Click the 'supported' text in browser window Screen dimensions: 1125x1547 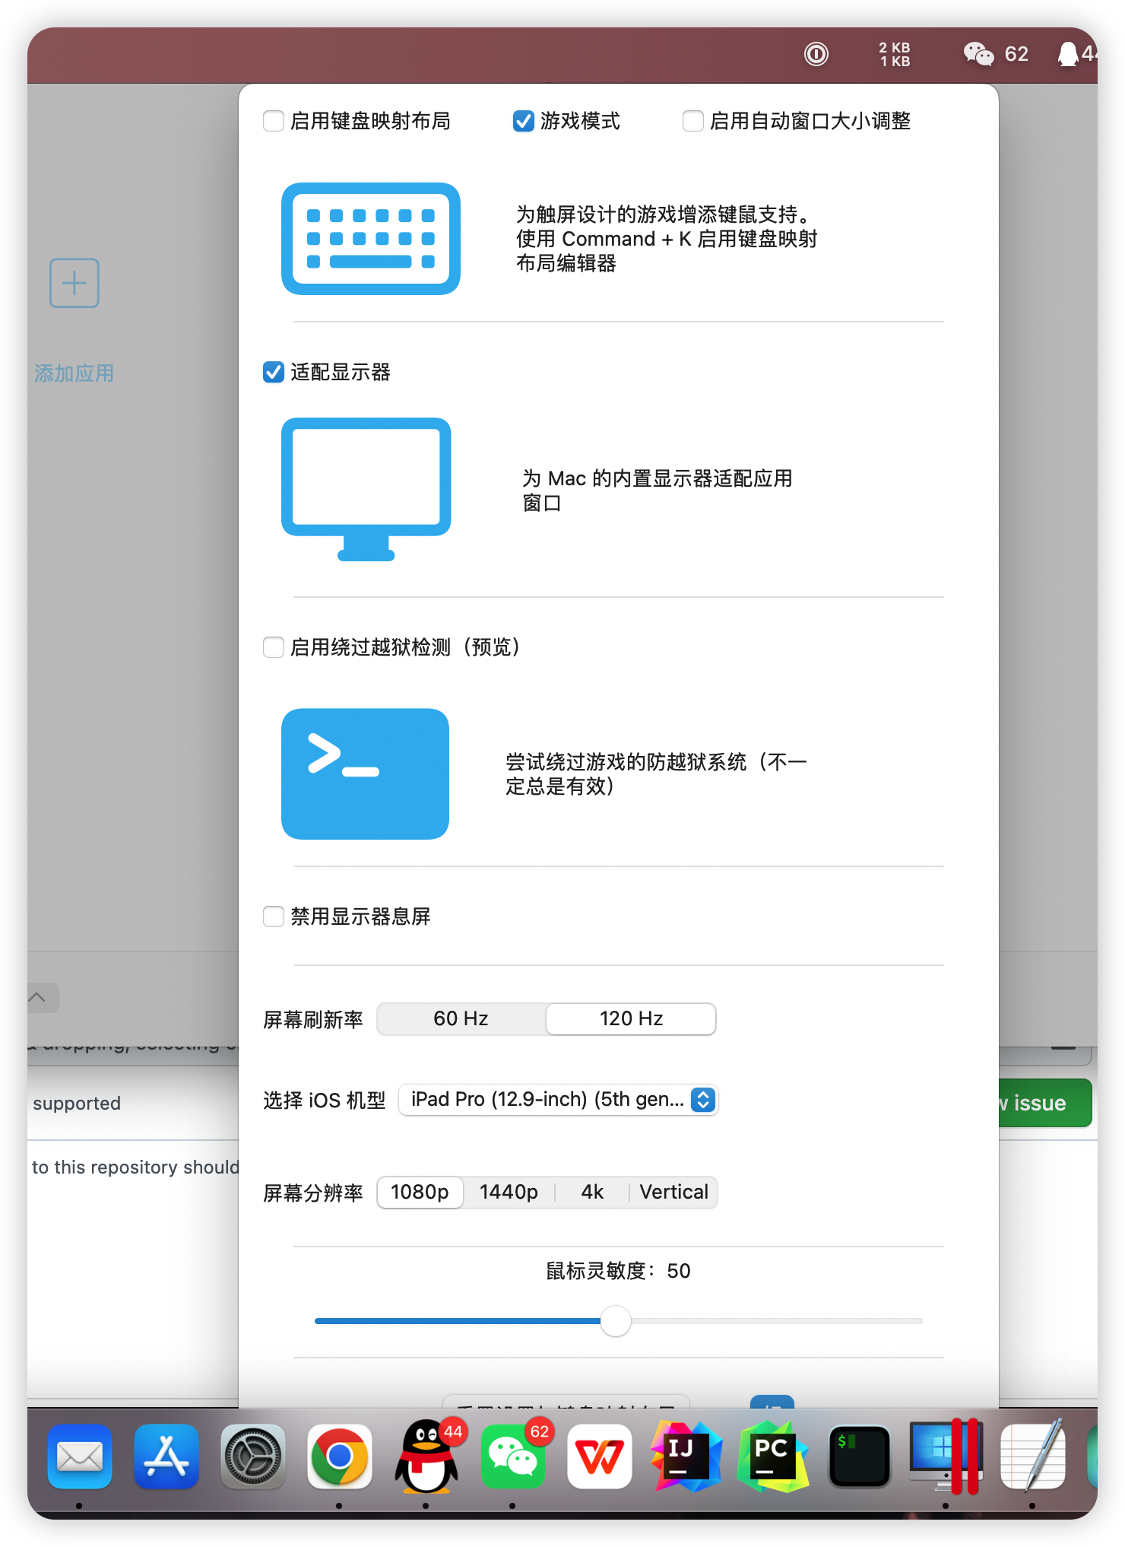click(x=77, y=1104)
